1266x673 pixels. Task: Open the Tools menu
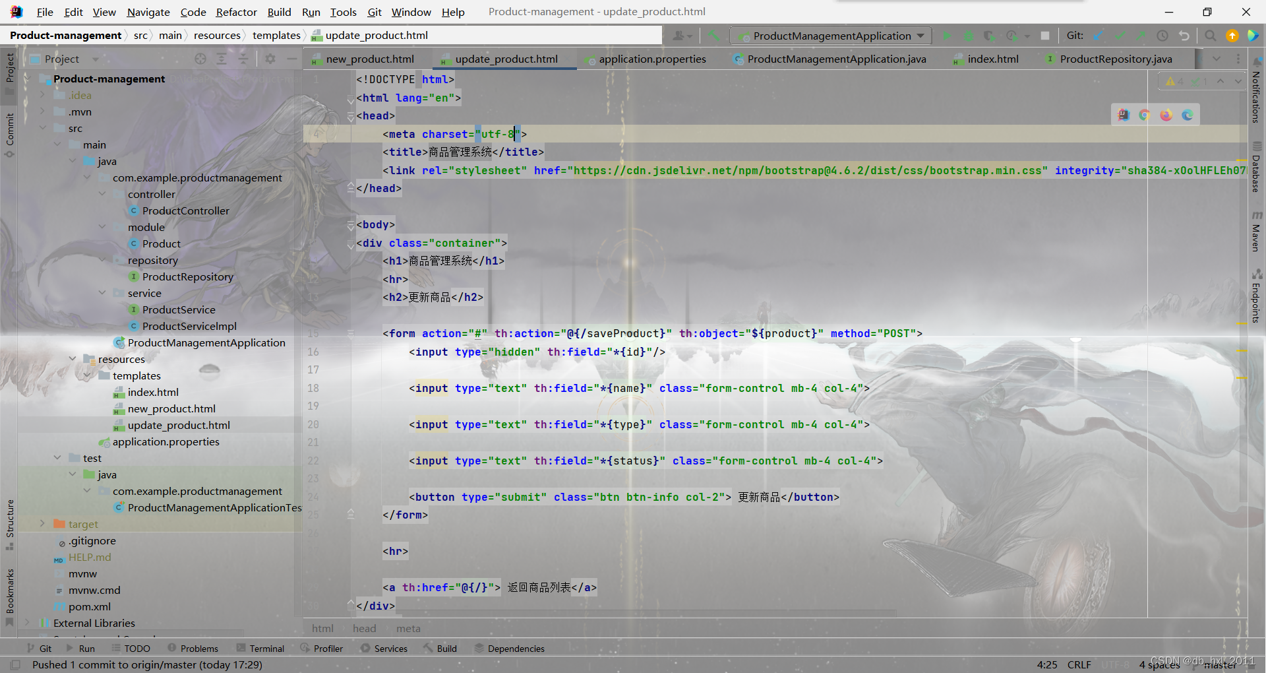pyautogui.click(x=343, y=12)
